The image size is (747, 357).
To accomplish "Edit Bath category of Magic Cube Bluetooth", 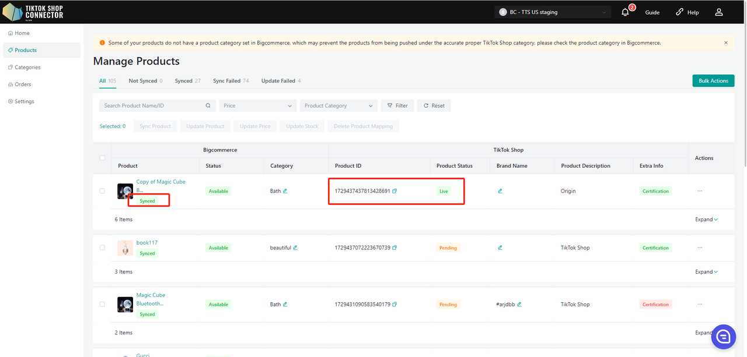I will pyautogui.click(x=285, y=305).
